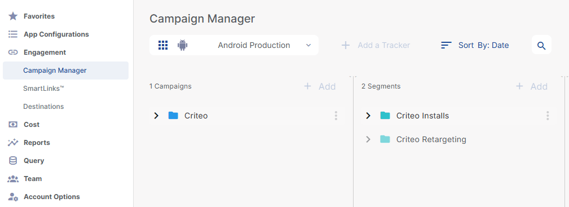Click Add a Tracker button
This screenshot has width=569, height=207.
(376, 45)
